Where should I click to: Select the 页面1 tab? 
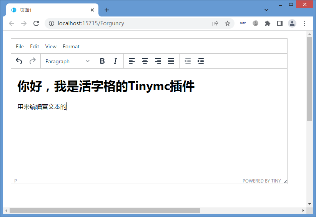coord(52,10)
